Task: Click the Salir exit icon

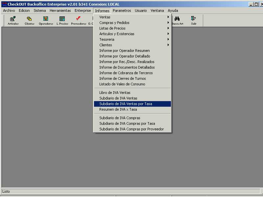Action: tap(194, 20)
